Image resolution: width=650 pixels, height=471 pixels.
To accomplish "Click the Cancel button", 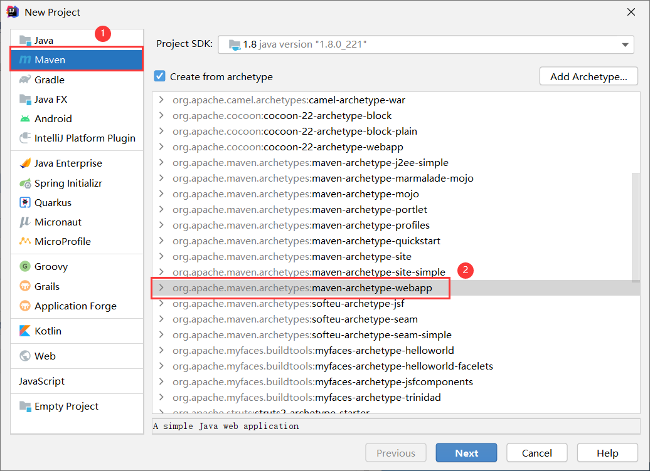I will click(537, 453).
